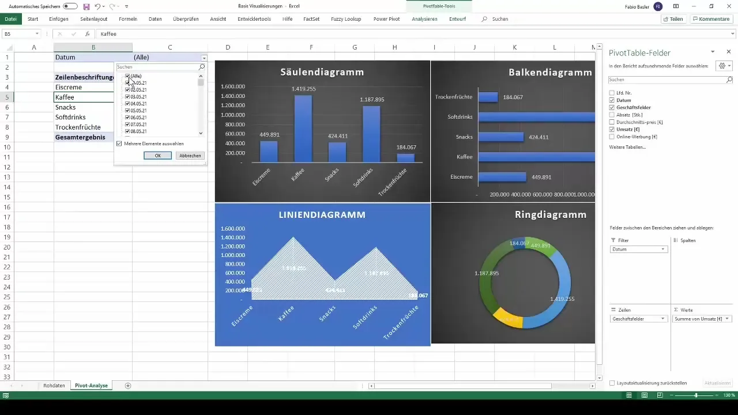The image size is (738, 415).
Task: Toggle the Automatisches Speichern switch
Action: coord(70,6)
